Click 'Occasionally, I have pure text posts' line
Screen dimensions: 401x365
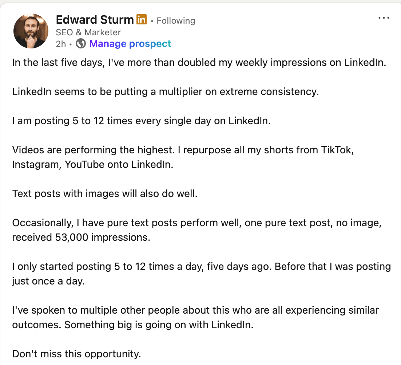click(x=197, y=223)
